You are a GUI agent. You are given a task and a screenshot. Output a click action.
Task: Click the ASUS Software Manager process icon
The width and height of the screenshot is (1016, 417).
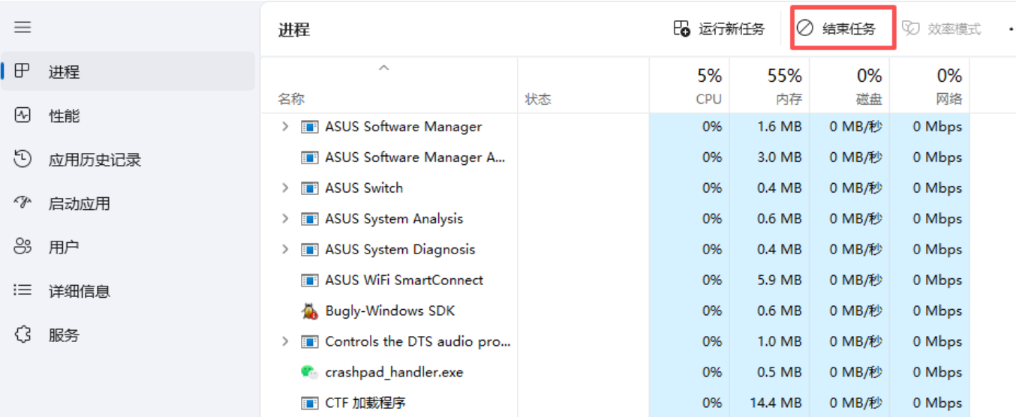pyautogui.click(x=309, y=127)
